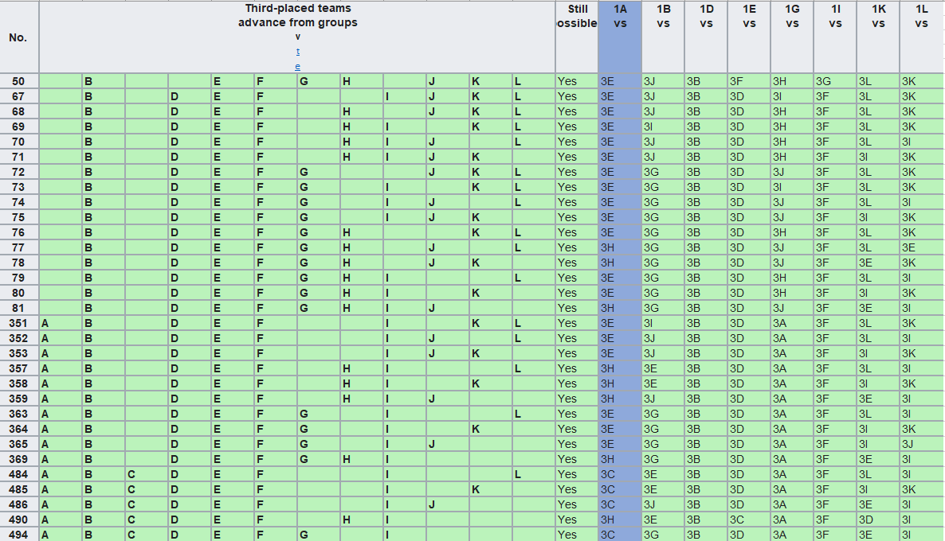Select row number 351
The width and height of the screenshot is (945, 541).
(x=18, y=323)
